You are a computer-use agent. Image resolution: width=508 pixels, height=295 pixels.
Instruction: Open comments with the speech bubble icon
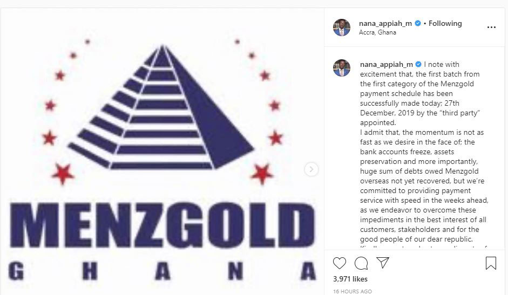click(x=361, y=263)
